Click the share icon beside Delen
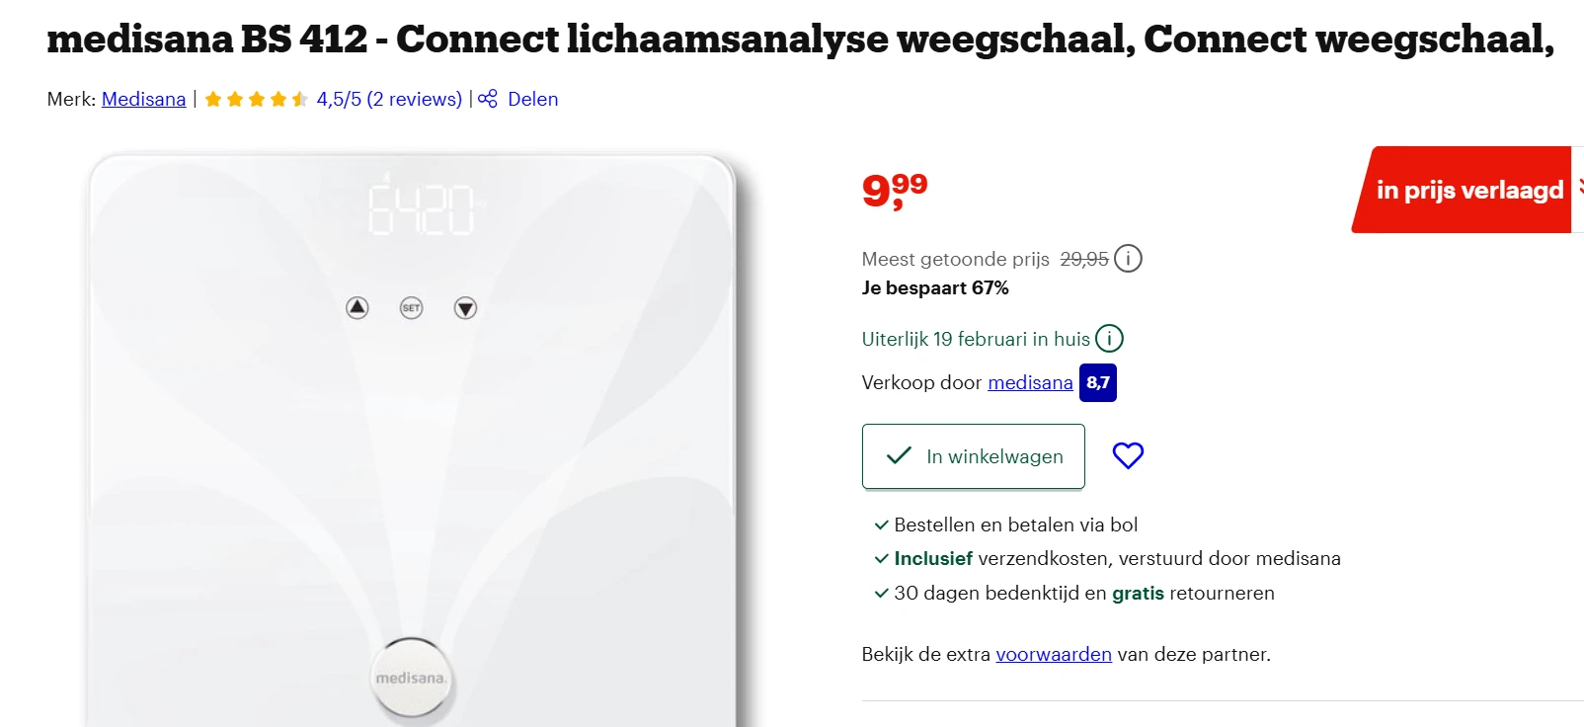Viewport: 1584px width, 727px height. click(x=488, y=99)
